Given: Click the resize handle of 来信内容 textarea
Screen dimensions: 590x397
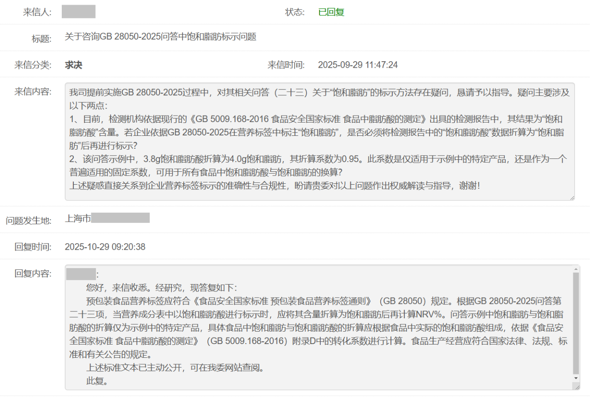Looking at the screenshot, I should [x=572, y=198].
